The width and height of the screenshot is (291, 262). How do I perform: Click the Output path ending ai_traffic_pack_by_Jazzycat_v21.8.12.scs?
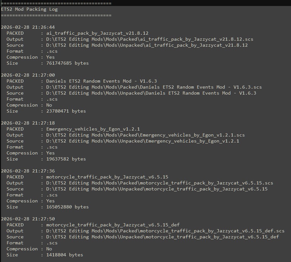click(x=149, y=39)
